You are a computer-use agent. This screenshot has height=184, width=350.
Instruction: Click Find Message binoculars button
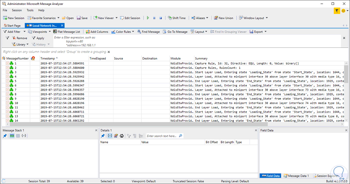click(x=148, y=32)
